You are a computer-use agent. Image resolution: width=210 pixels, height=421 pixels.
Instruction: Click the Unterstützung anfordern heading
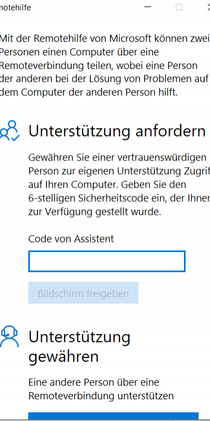[117, 131]
